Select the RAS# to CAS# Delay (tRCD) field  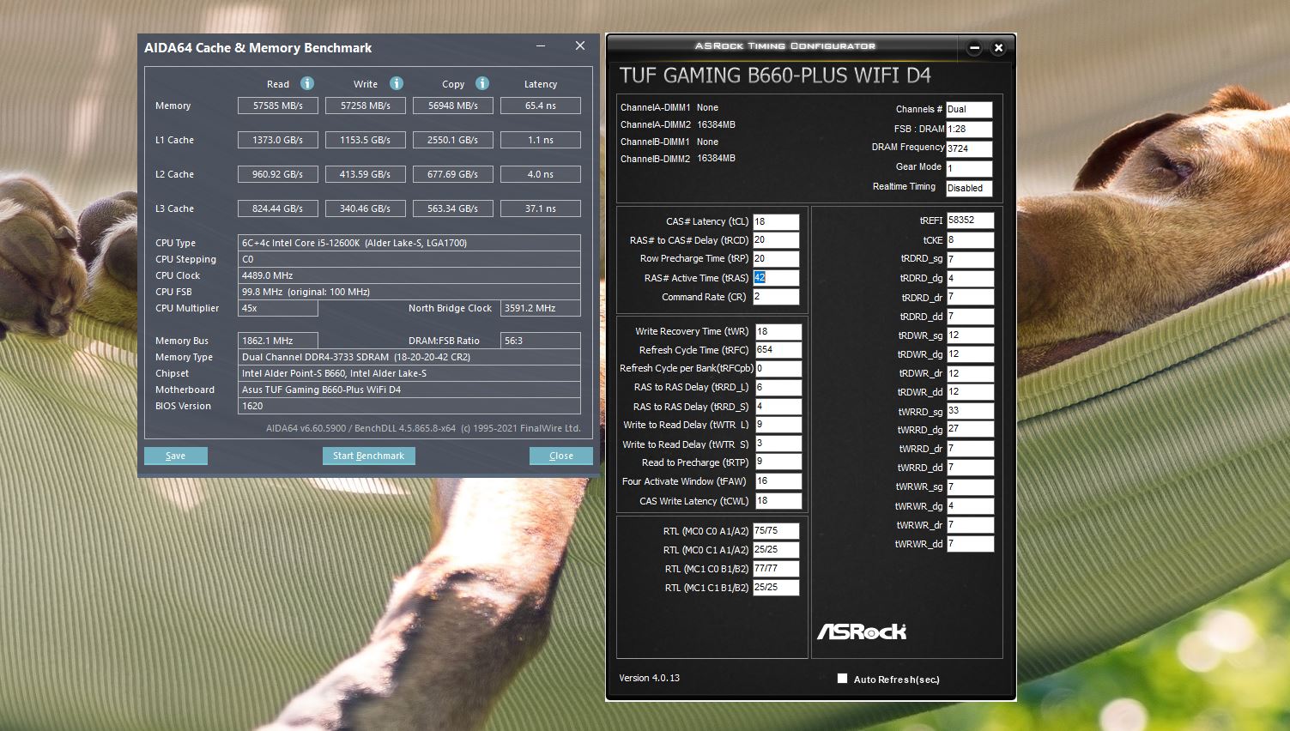click(776, 240)
